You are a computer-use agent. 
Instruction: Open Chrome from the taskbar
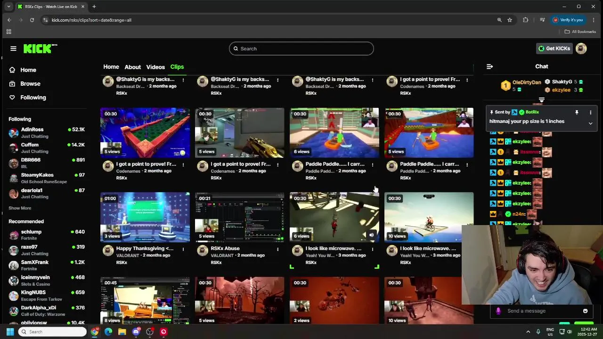[x=95, y=331]
